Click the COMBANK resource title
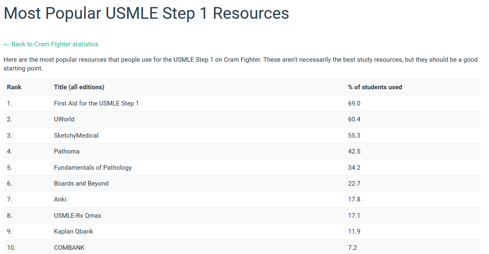Image resolution: width=489 pixels, height=254 pixels. click(69, 247)
